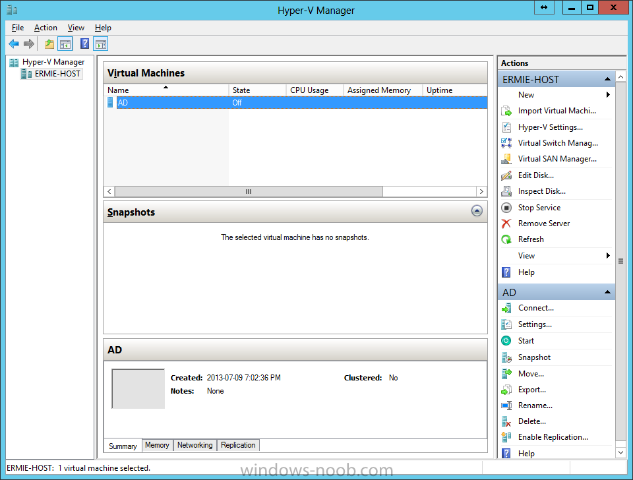The height and width of the screenshot is (480, 633).
Task: Click the Enable Replication icon
Action: (x=506, y=437)
